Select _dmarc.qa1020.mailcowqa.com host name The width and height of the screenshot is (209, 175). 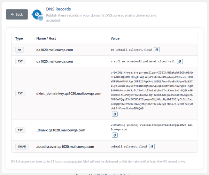point(61,130)
